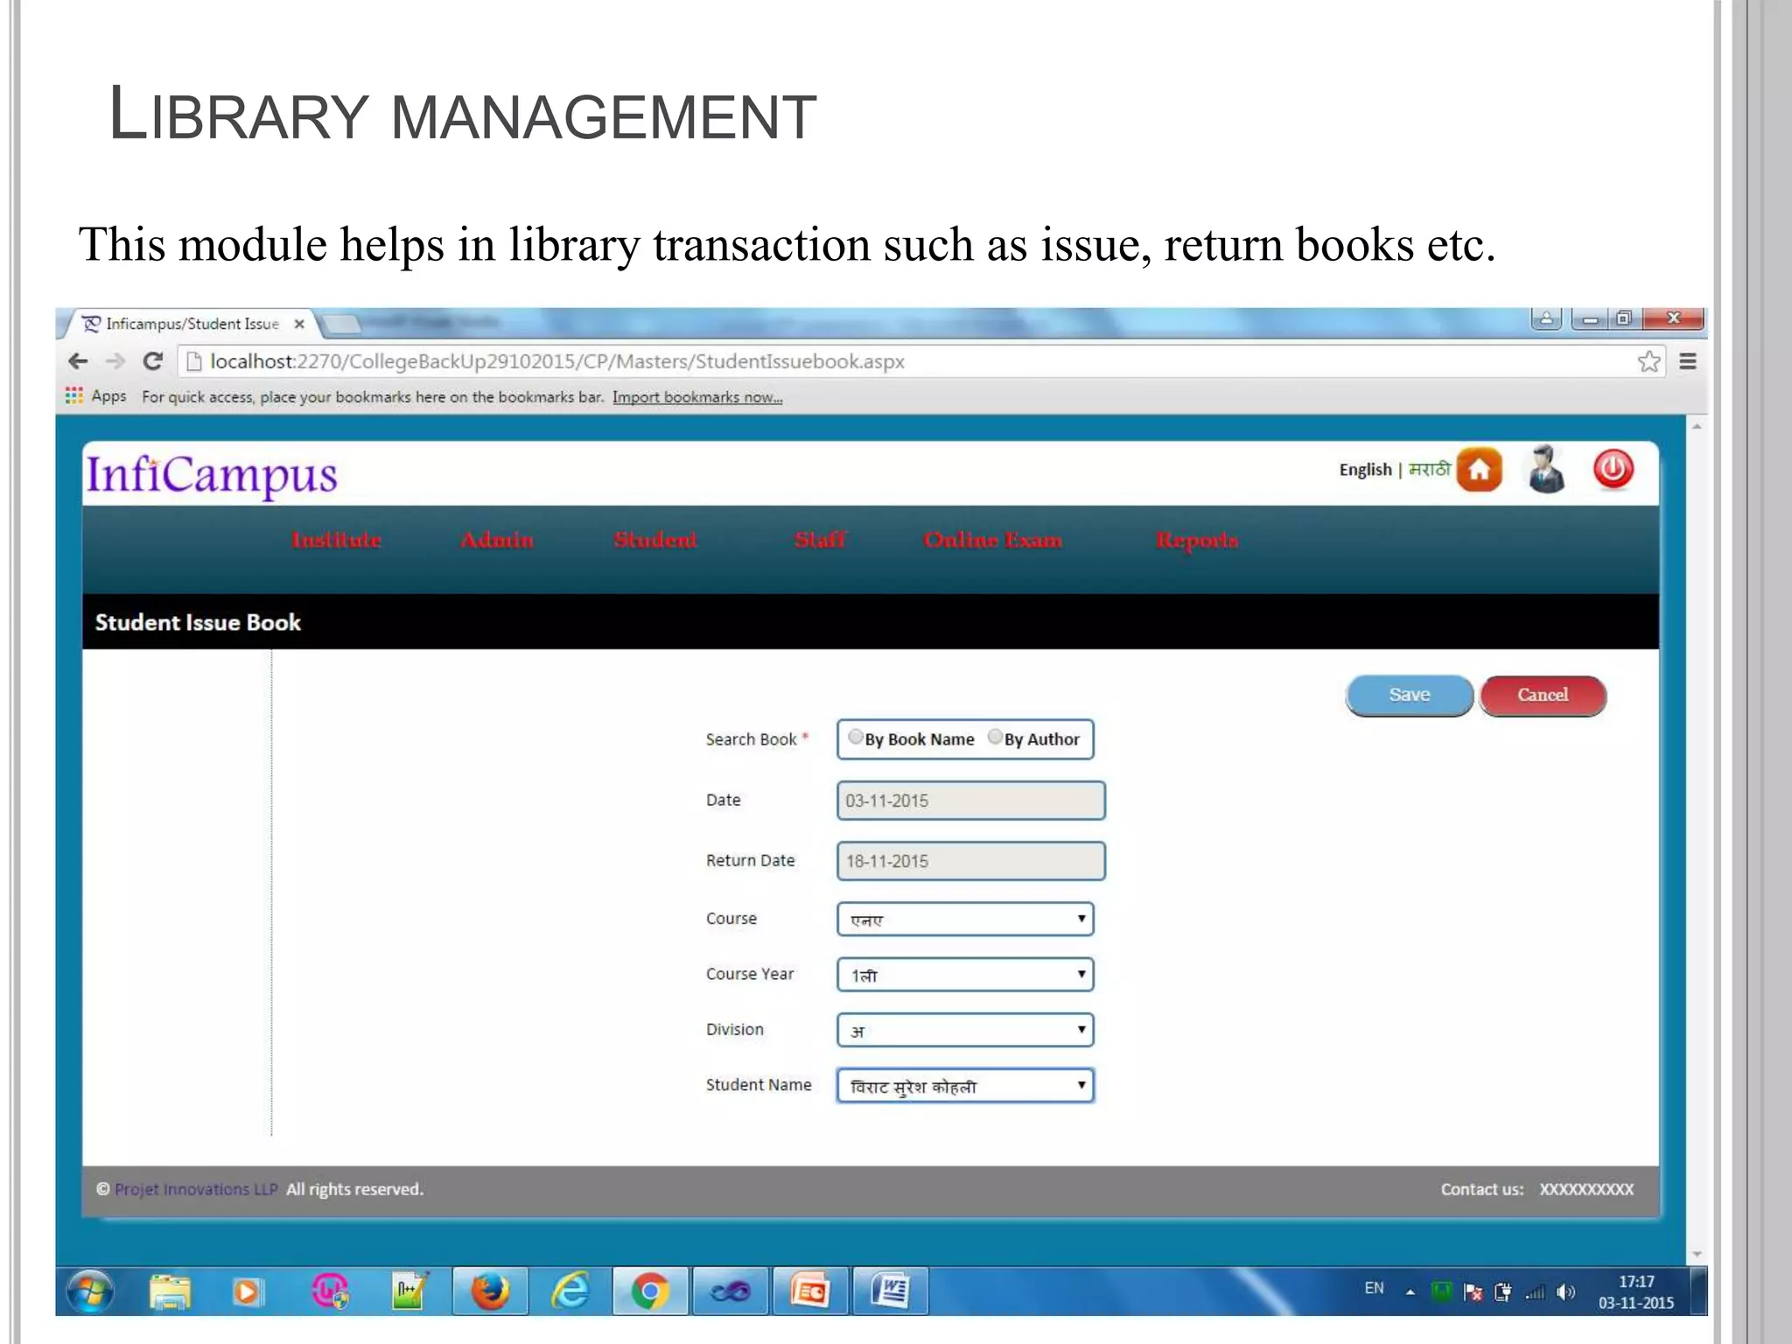Open the Online Exam menu
Screen dimensions: 1792x1344
click(993, 540)
